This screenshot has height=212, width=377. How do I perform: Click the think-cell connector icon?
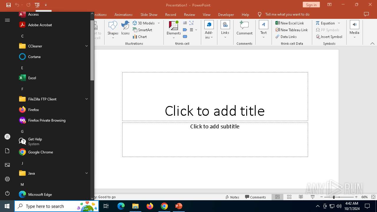pyautogui.click(x=191, y=23)
